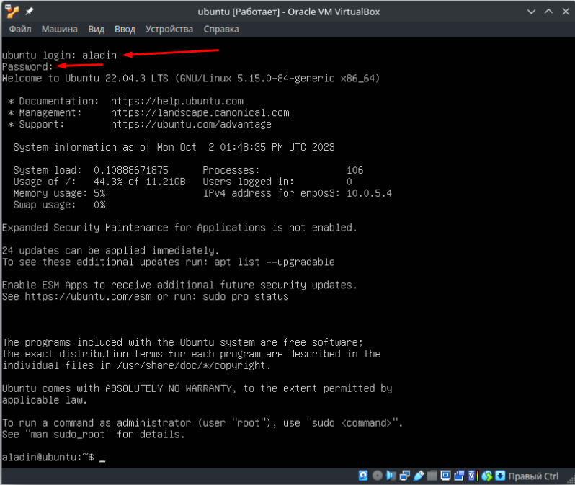
Task: Click the network adapters status icon
Action: point(404,476)
